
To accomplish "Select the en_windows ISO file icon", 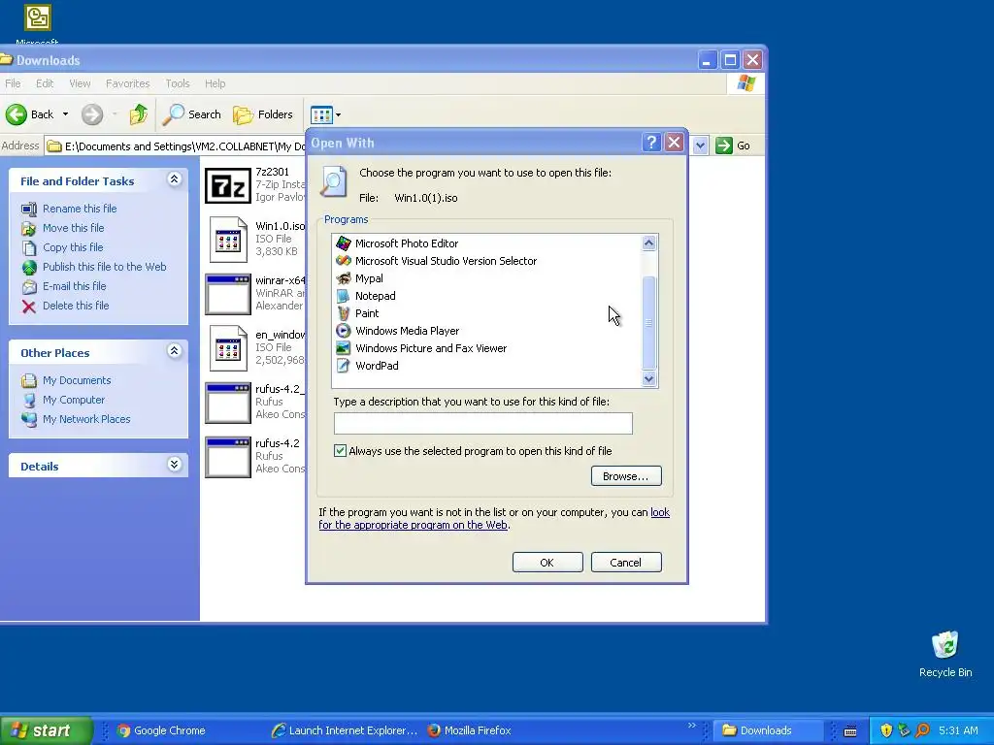I will click(x=228, y=348).
